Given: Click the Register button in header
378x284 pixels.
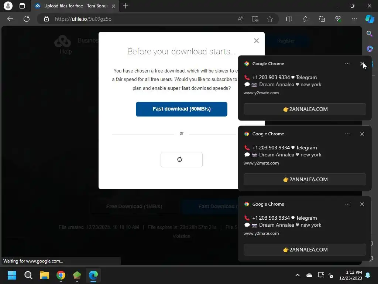Looking at the screenshot, I should point(286,41).
